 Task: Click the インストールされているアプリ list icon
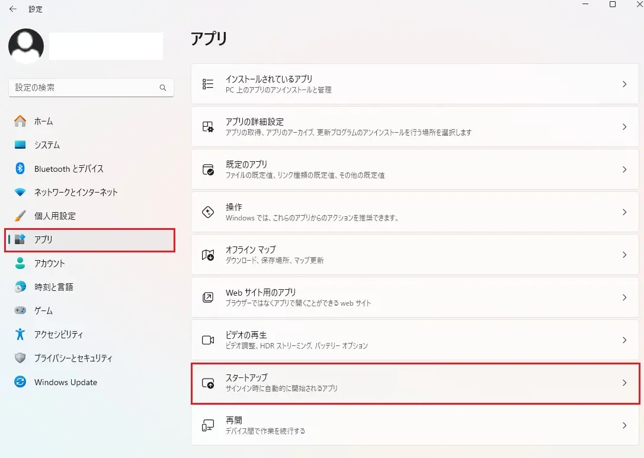(x=208, y=84)
